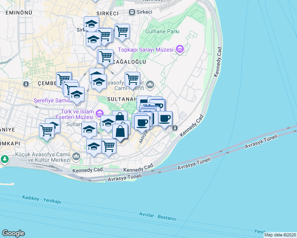
Task: Click the graduation cap marker beside Şerefiye Sarnıcı
Action: pos(76,95)
